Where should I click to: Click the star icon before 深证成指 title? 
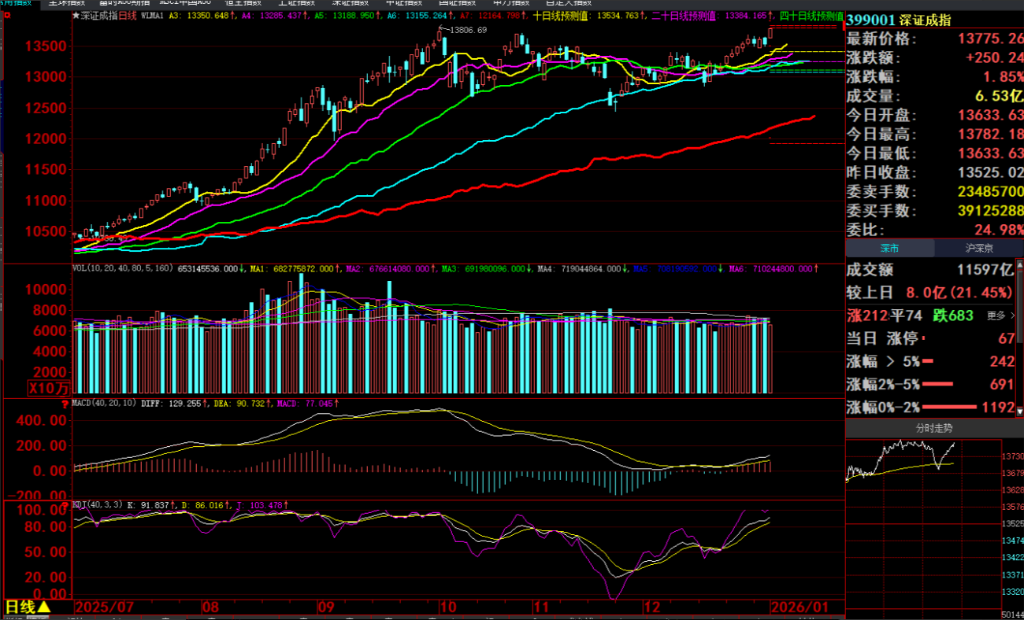coord(76,16)
